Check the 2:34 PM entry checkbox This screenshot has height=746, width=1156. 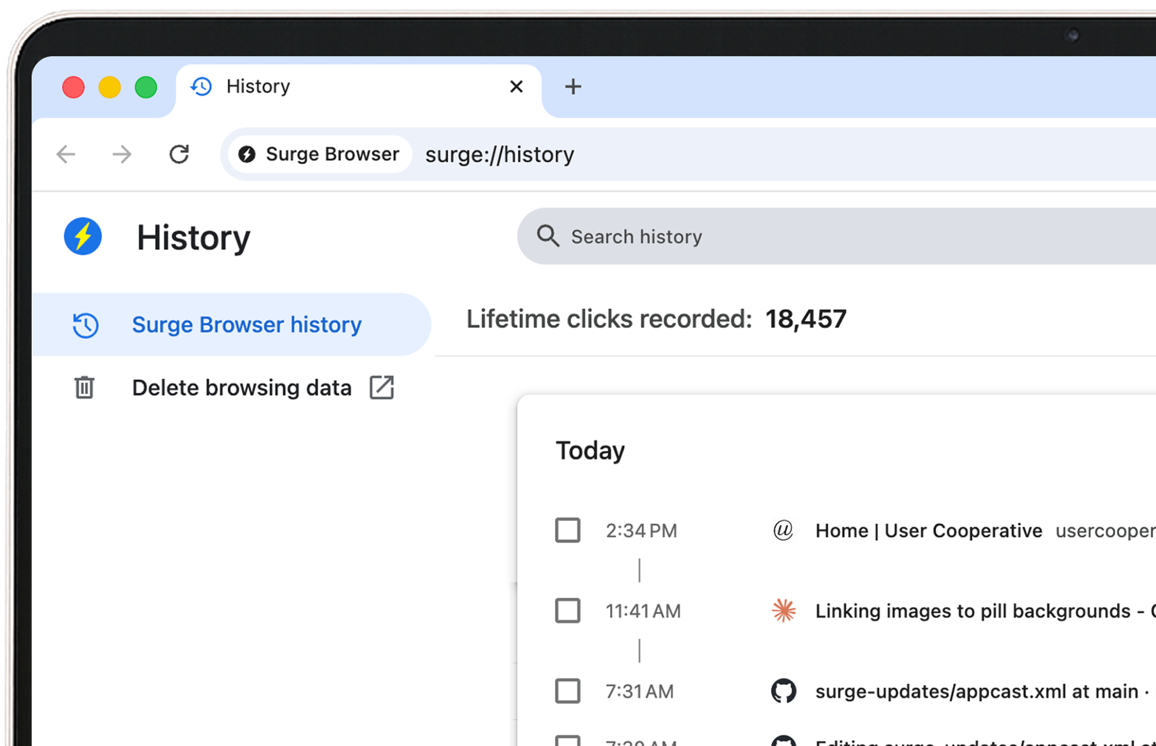coord(567,531)
